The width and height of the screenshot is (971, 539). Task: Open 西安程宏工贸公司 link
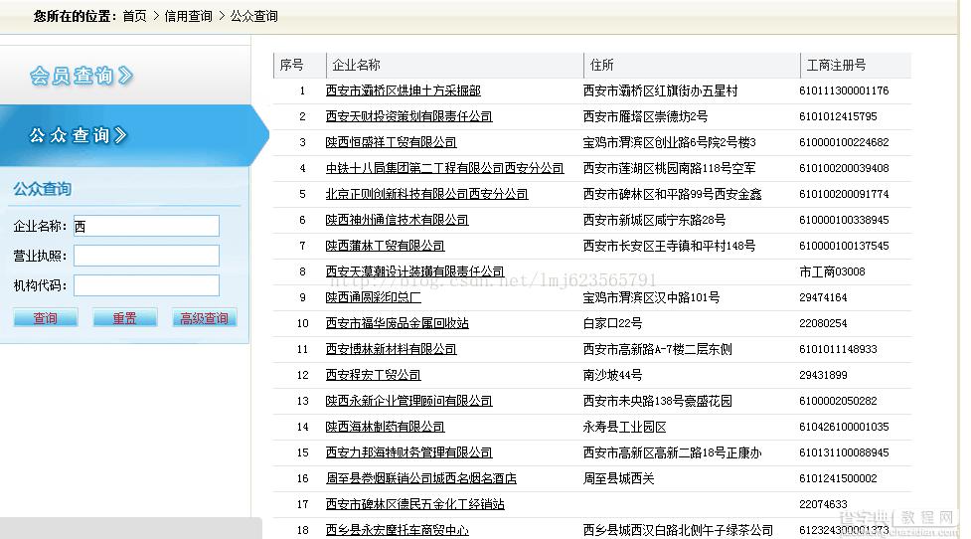[374, 376]
